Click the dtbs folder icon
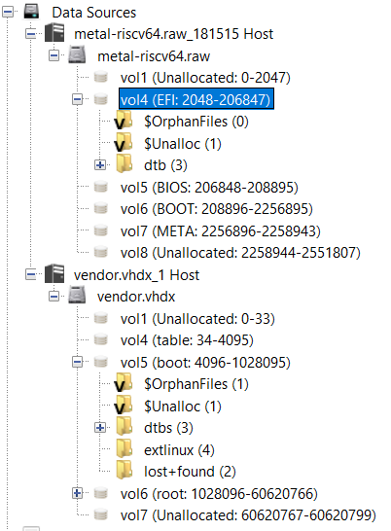Screen dimensions: 391x531 point(124,426)
